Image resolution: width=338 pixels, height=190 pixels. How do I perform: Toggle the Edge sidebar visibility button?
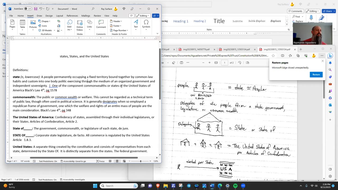click(330, 169)
